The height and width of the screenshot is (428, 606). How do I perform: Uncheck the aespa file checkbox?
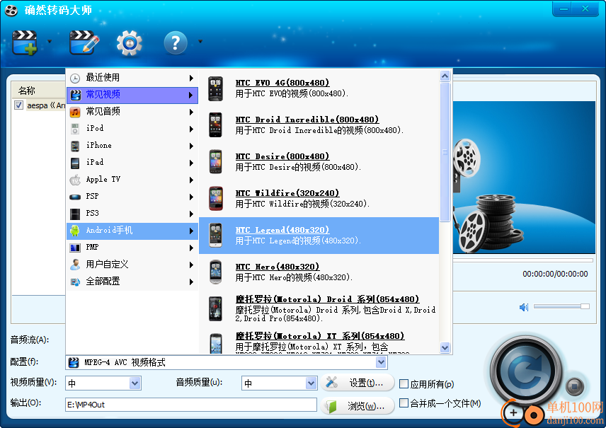[18, 105]
